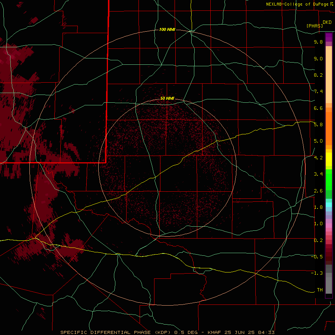Click the -0.5 scale value
335x335 pixels.
click(317, 257)
